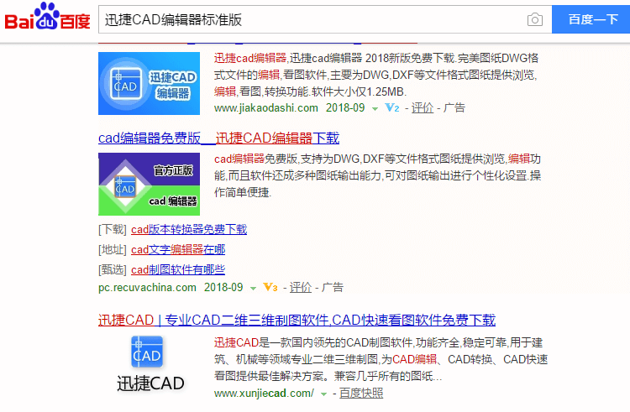The width and height of the screenshot is (630, 412).
Task: Open the blue 迅捷CAD编辑器 thumbnail
Action: pos(149,83)
